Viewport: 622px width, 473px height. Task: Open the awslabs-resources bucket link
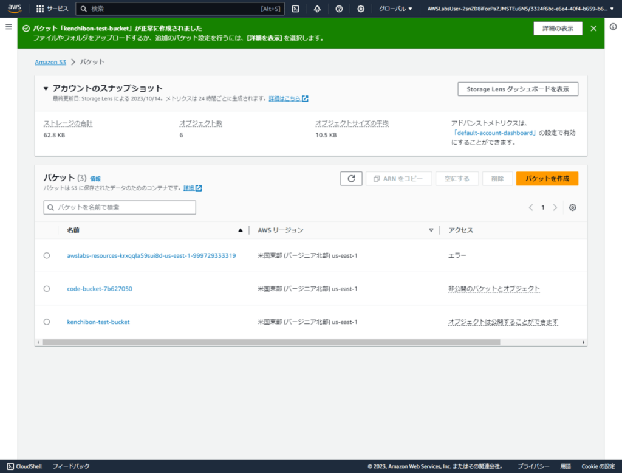[151, 255]
